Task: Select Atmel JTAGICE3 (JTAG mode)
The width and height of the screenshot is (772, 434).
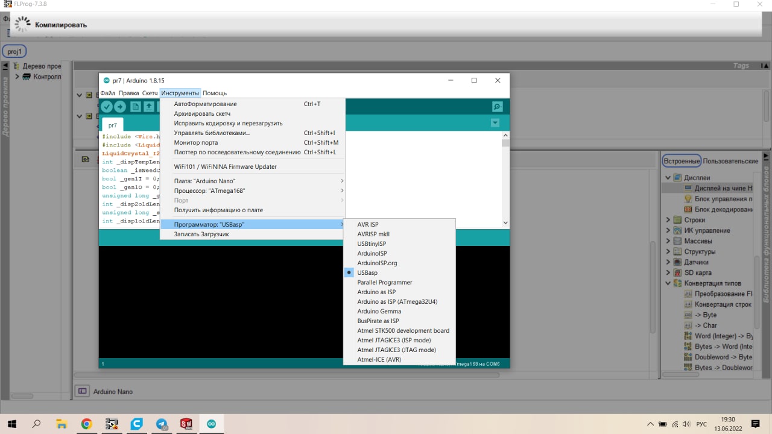Action: (399, 350)
